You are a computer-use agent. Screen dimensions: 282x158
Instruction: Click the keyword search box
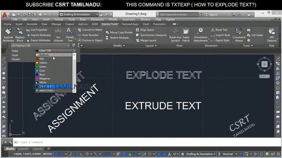click(x=178, y=14)
